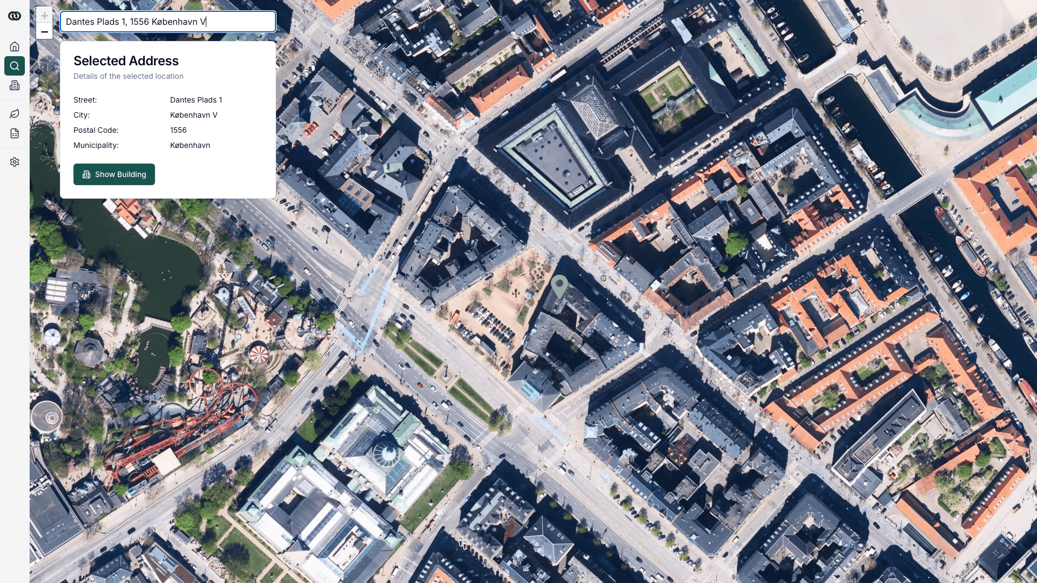
Task: Click 'Details of the selected location' subtitle
Action: pyautogui.click(x=128, y=76)
